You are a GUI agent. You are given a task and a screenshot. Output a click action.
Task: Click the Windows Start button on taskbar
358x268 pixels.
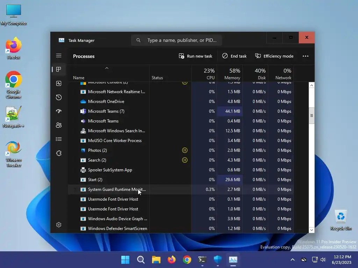coord(126,260)
